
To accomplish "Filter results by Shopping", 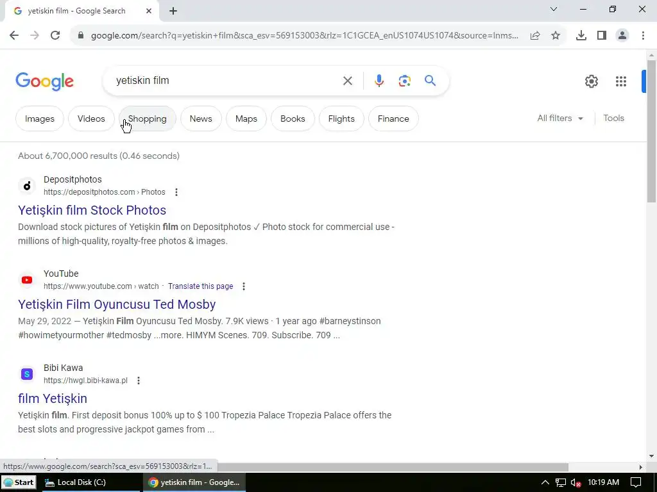I will [147, 119].
